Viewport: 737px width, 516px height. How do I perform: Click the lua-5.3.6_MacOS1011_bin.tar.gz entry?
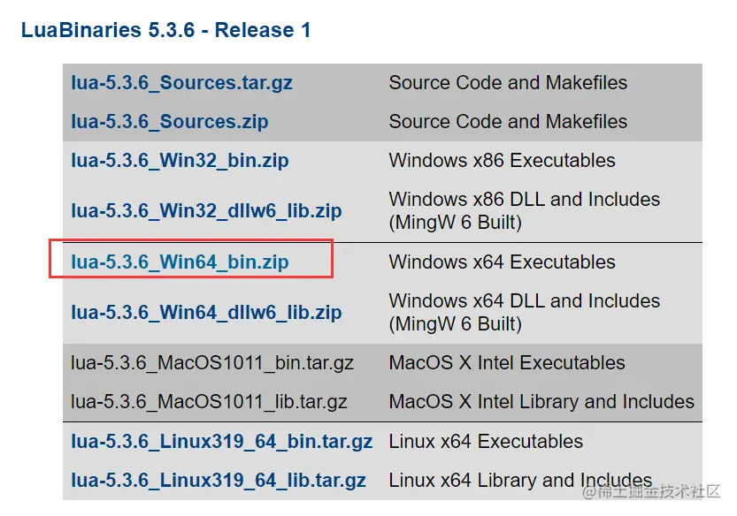pyautogui.click(x=212, y=363)
